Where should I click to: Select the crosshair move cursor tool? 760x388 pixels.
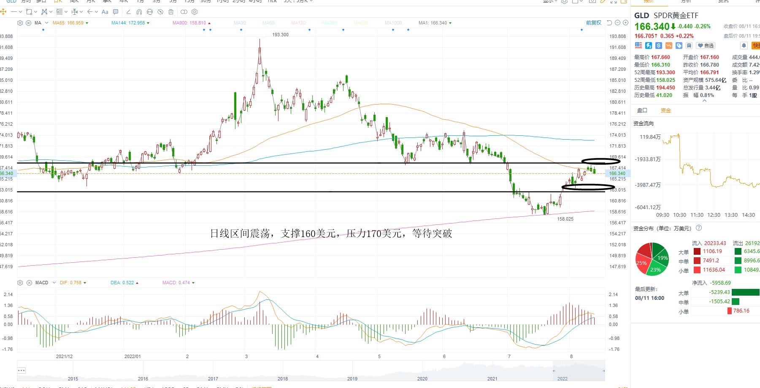3,12
